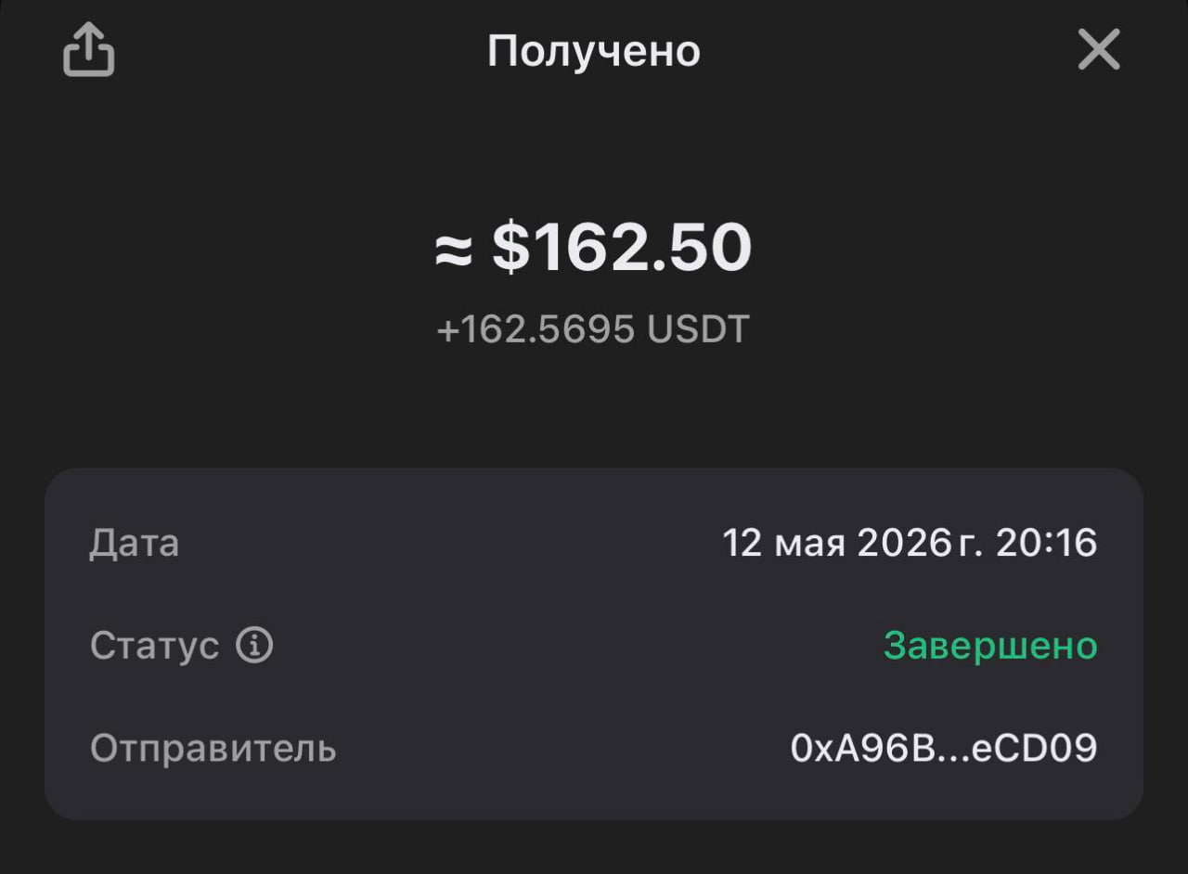The width and height of the screenshot is (1188, 874).
Task: Tap the 12 мая 2026 г. date
Action: click(851, 543)
